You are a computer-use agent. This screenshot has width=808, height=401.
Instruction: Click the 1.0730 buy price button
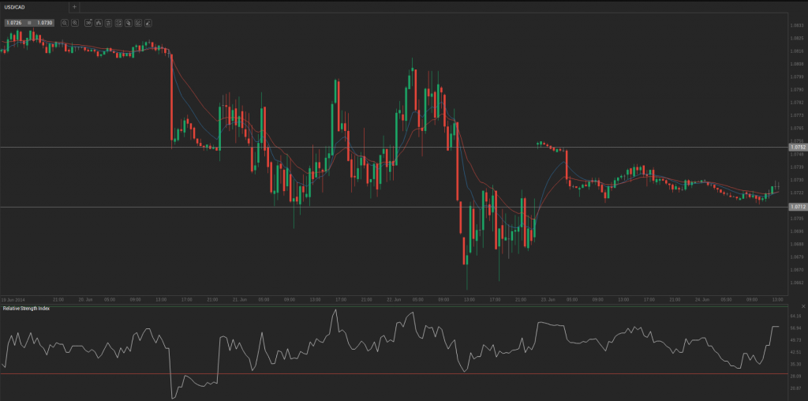point(45,23)
